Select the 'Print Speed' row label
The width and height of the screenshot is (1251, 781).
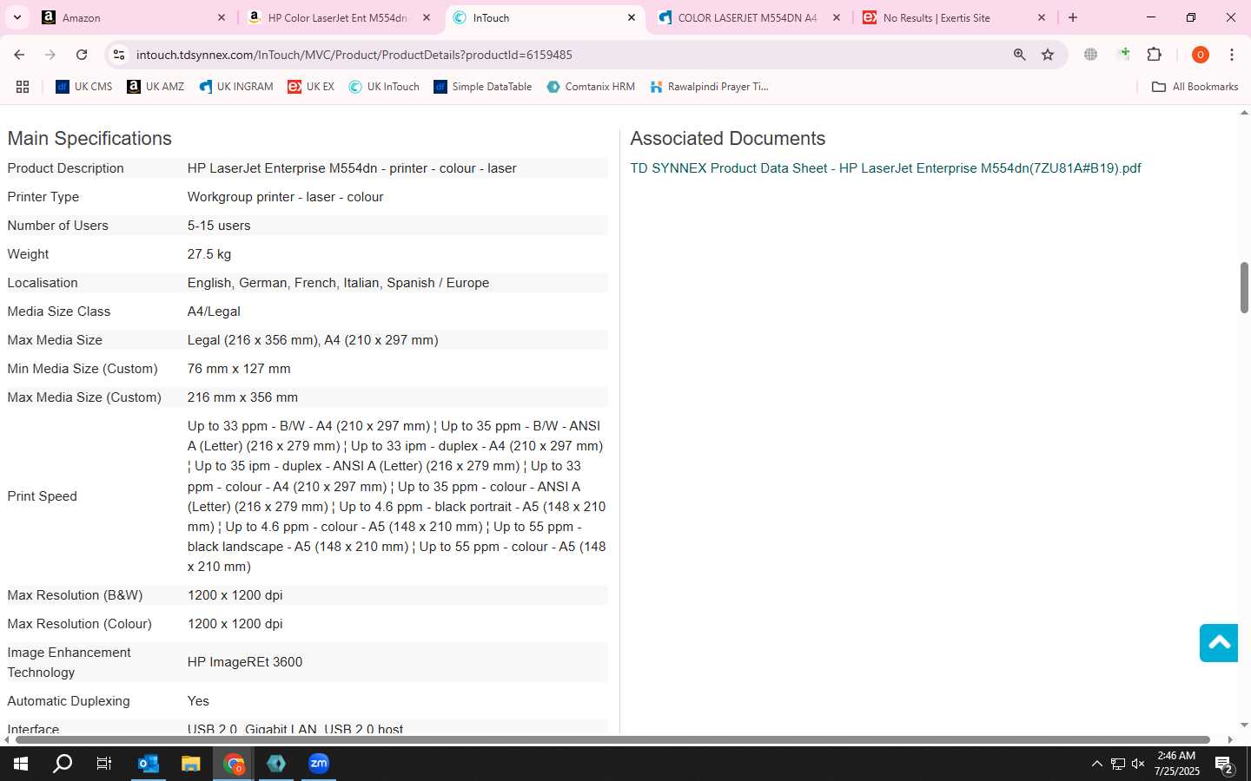tap(42, 496)
